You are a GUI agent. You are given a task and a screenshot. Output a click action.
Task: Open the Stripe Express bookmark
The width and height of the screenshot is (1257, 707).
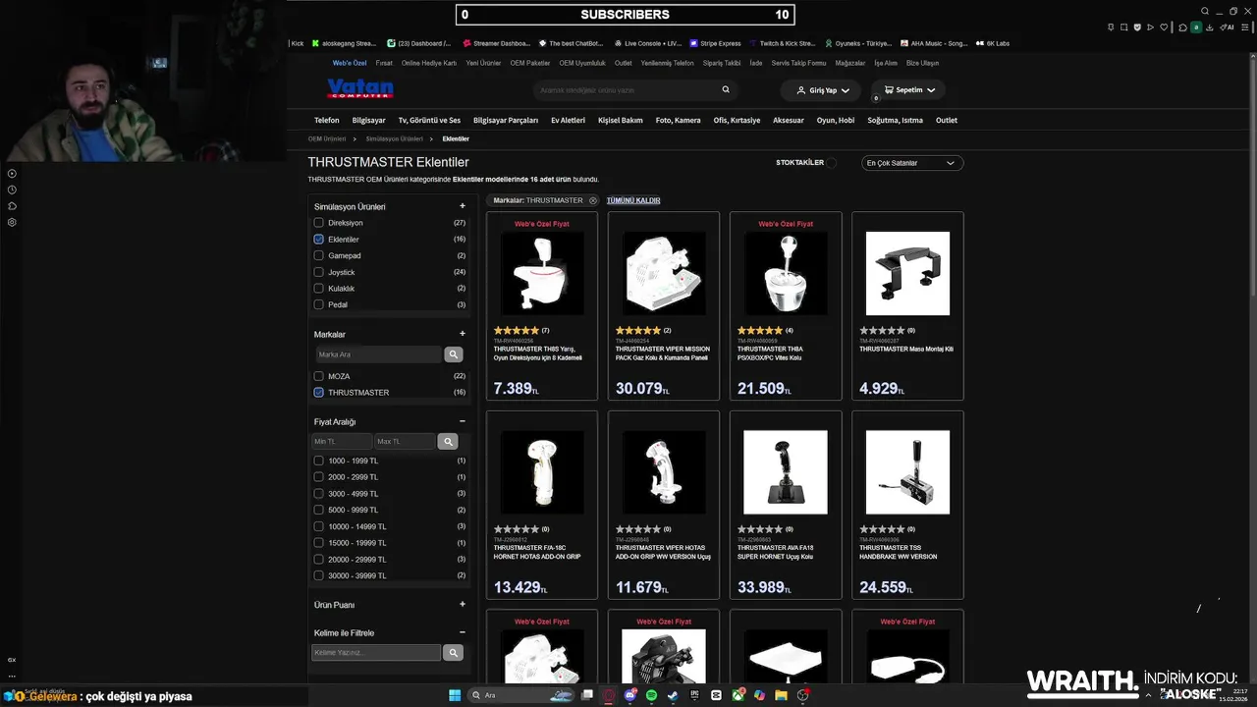[x=715, y=43]
